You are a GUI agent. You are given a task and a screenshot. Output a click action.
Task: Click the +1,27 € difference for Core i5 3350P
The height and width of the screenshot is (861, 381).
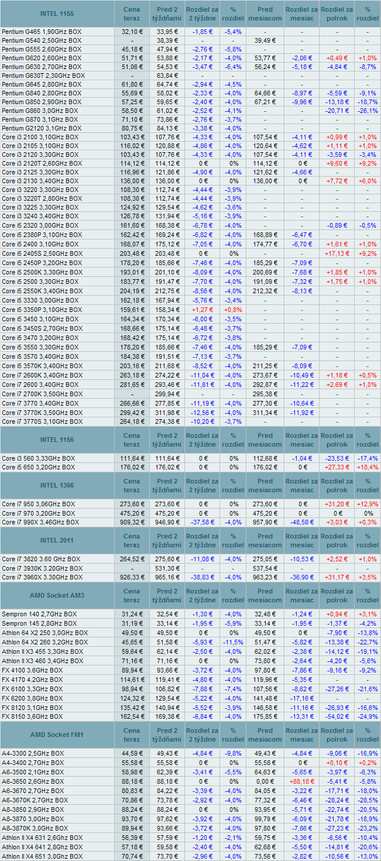pyautogui.click(x=202, y=310)
